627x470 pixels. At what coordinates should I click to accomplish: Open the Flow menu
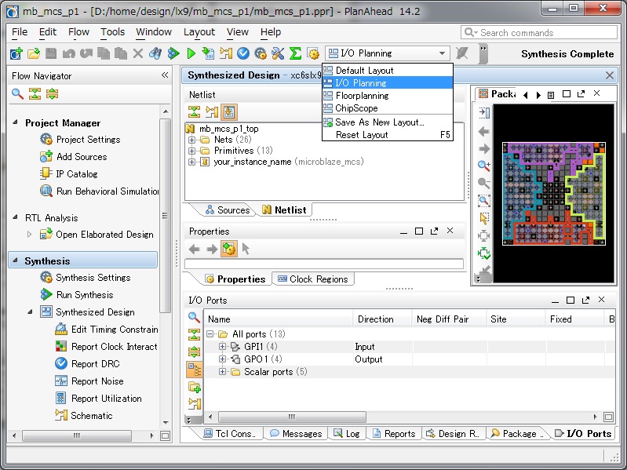pos(78,31)
